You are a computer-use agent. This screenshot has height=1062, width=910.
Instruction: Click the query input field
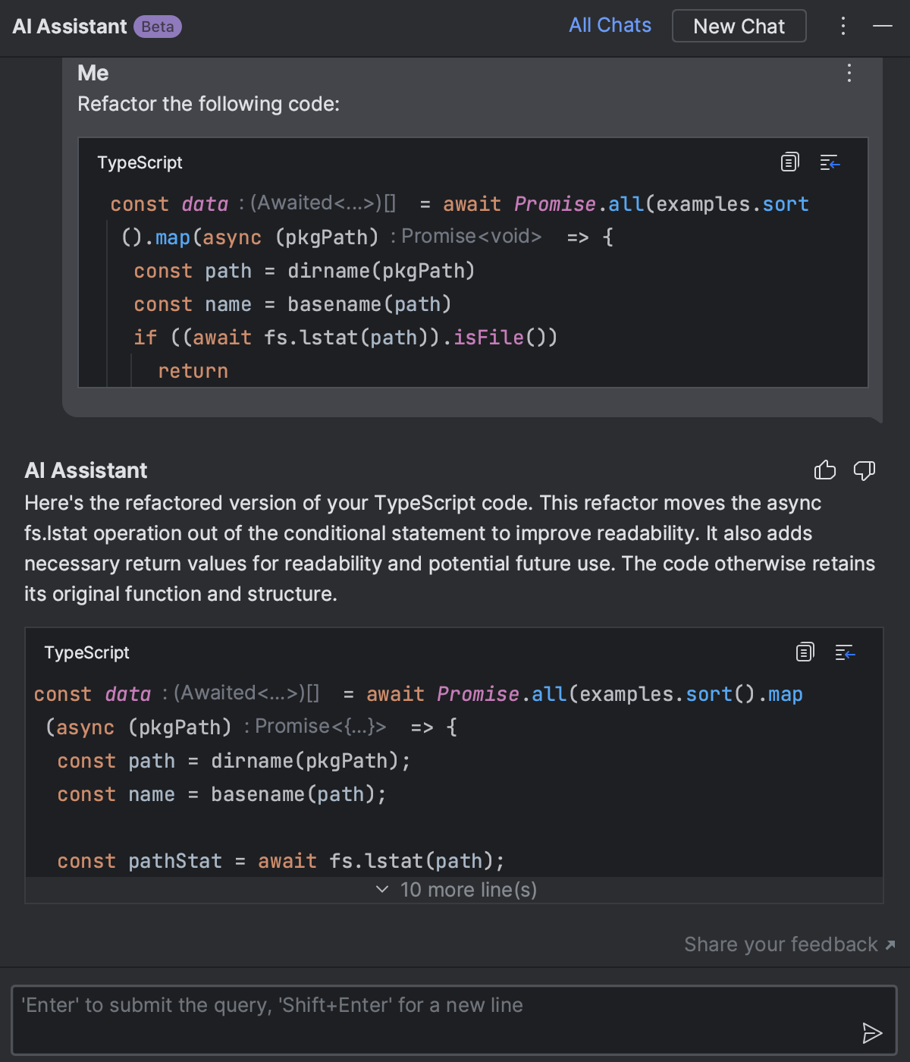click(455, 1020)
